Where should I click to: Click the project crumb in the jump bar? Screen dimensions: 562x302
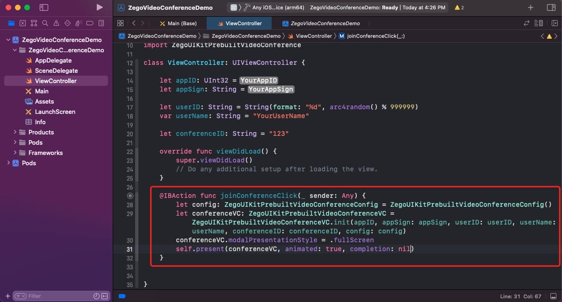(158, 36)
